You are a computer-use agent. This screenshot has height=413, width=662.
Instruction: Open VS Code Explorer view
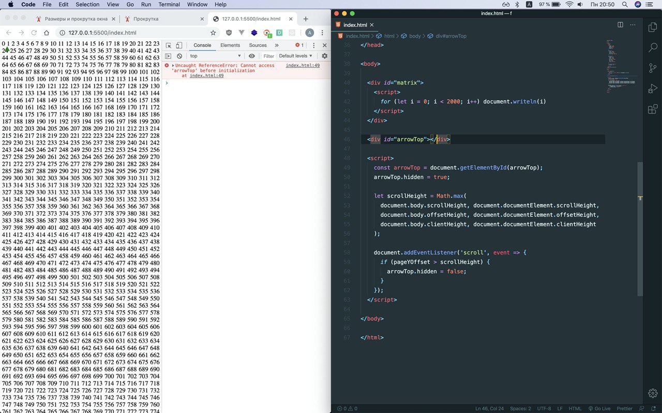tap(652, 27)
